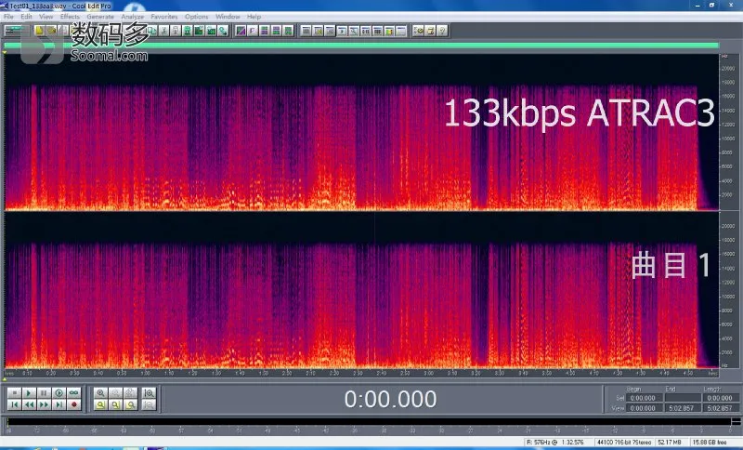The height and width of the screenshot is (450, 743).
Task: Open the Favorites menu
Action: [164, 16]
